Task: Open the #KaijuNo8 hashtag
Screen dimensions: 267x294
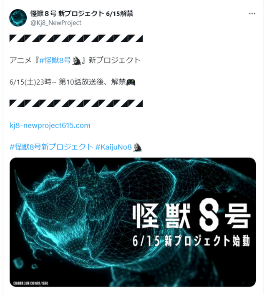Action: 114,147
